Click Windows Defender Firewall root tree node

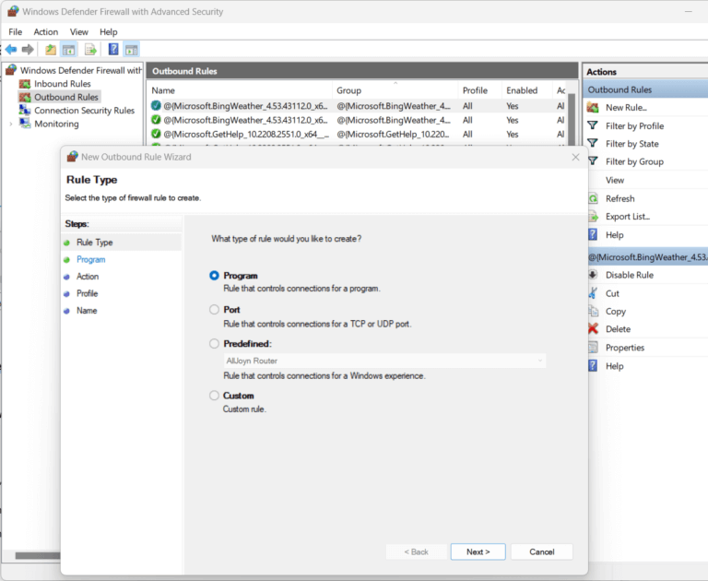(x=81, y=70)
